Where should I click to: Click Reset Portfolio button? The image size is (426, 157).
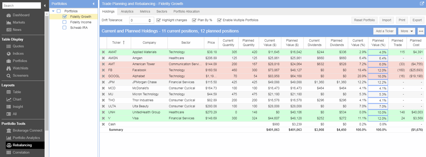pos(364,20)
